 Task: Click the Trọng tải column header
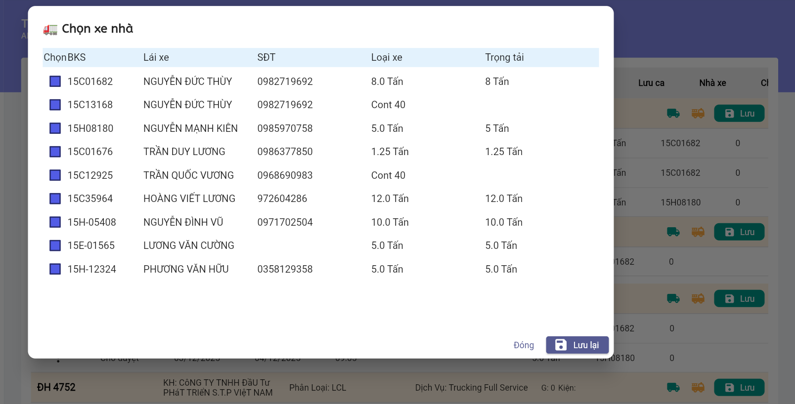point(504,58)
